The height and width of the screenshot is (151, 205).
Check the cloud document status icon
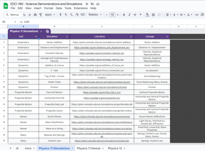tap(98, 4)
